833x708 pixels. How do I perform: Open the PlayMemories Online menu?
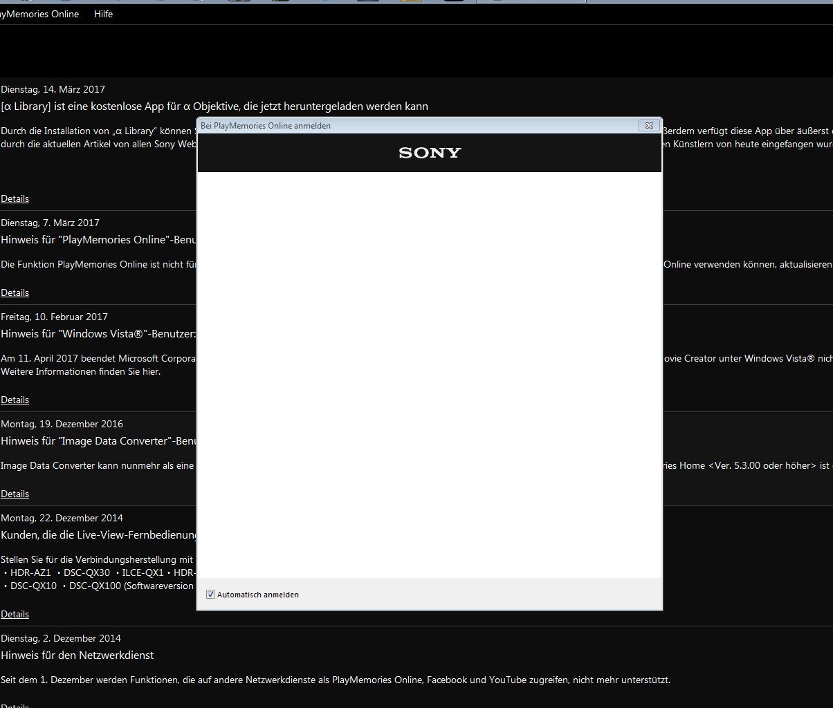(x=39, y=14)
